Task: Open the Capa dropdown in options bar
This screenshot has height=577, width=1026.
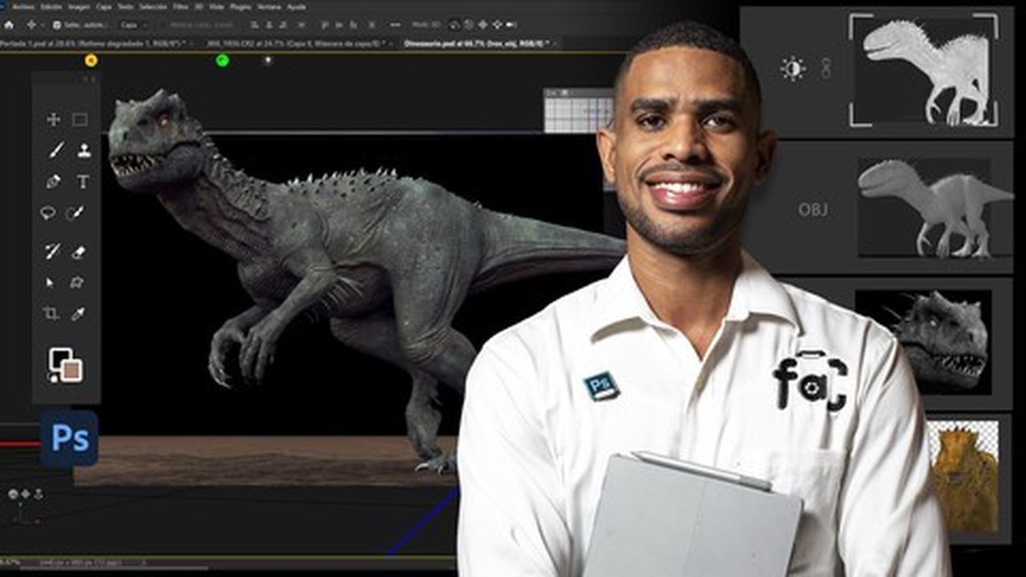Action: (131, 25)
